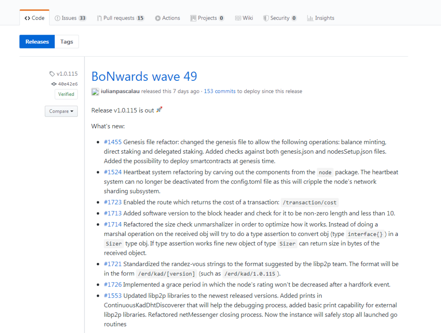This screenshot has height=333, width=441.
Task: Click the 'Release v1.0.115 is out' text
Action: coord(122,110)
